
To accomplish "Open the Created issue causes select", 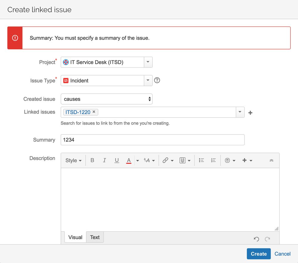I will (106, 99).
